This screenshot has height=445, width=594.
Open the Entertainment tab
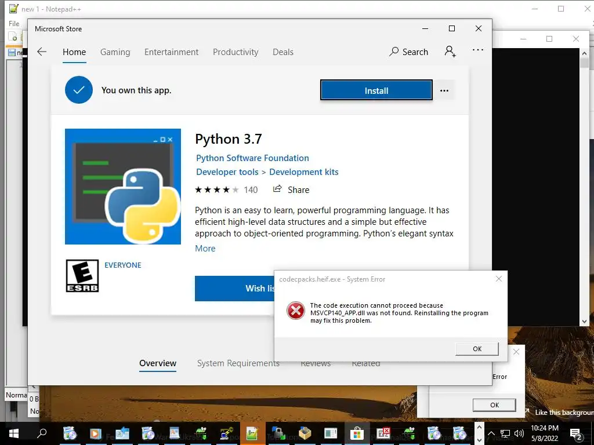[x=171, y=52]
